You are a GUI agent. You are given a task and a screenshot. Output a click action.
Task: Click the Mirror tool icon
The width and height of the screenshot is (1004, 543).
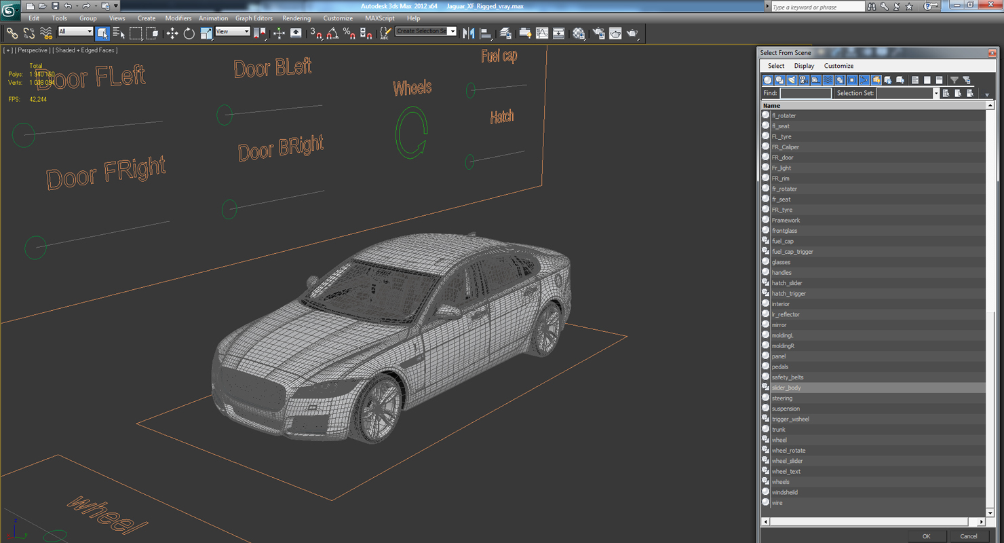[468, 33]
